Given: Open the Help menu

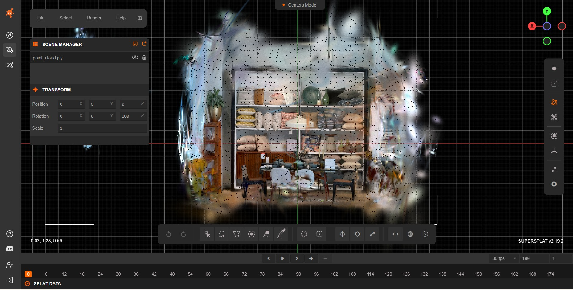Looking at the screenshot, I should tap(121, 18).
